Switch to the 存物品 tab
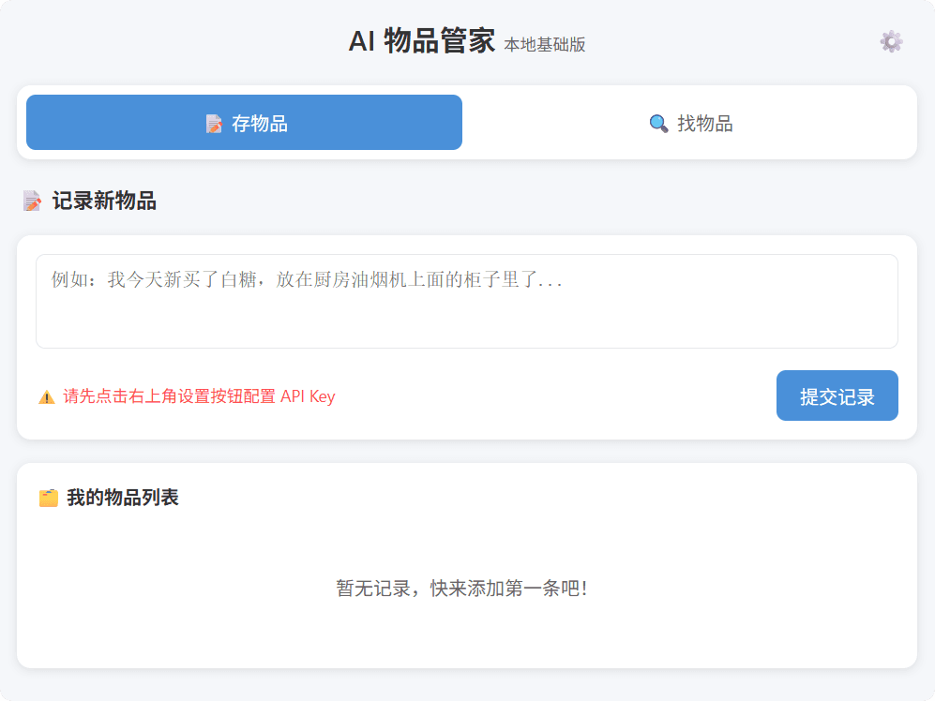The image size is (935, 701). click(244, 123)
